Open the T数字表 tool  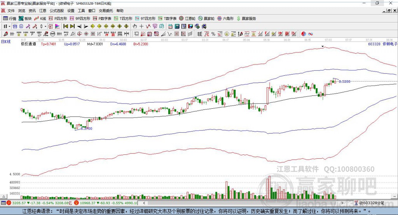coord(167,19)
